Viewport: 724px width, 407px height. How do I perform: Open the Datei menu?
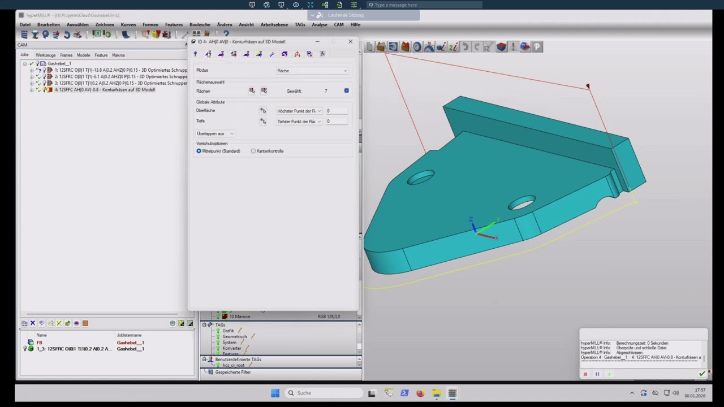(x=25, y=25)
